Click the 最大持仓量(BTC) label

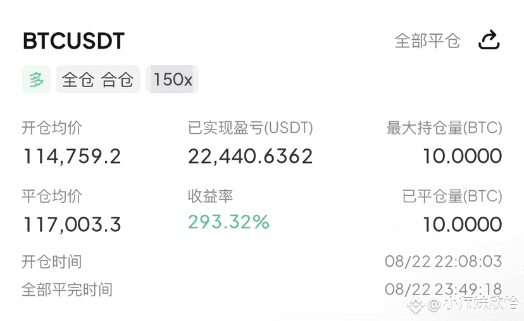444,128
